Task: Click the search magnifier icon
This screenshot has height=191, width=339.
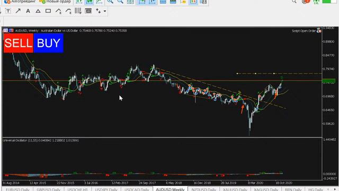Action: (294, 2)
